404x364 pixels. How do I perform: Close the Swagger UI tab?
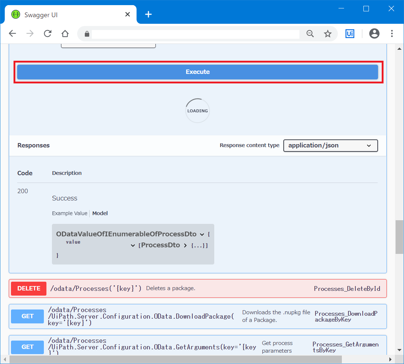point(128,14)
